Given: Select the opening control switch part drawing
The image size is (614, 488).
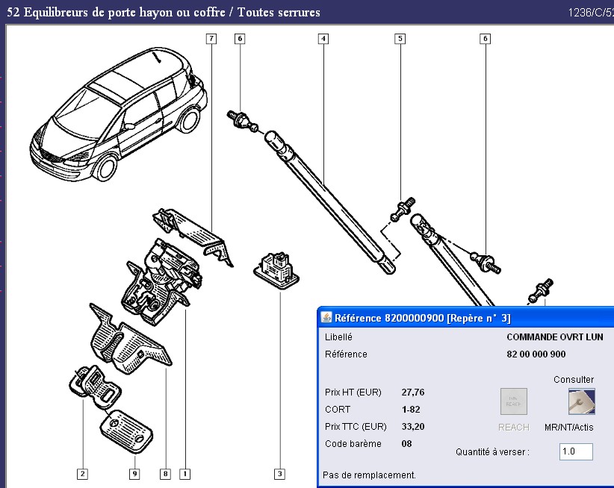Looking at the screenshot, I should pos(276,267).
